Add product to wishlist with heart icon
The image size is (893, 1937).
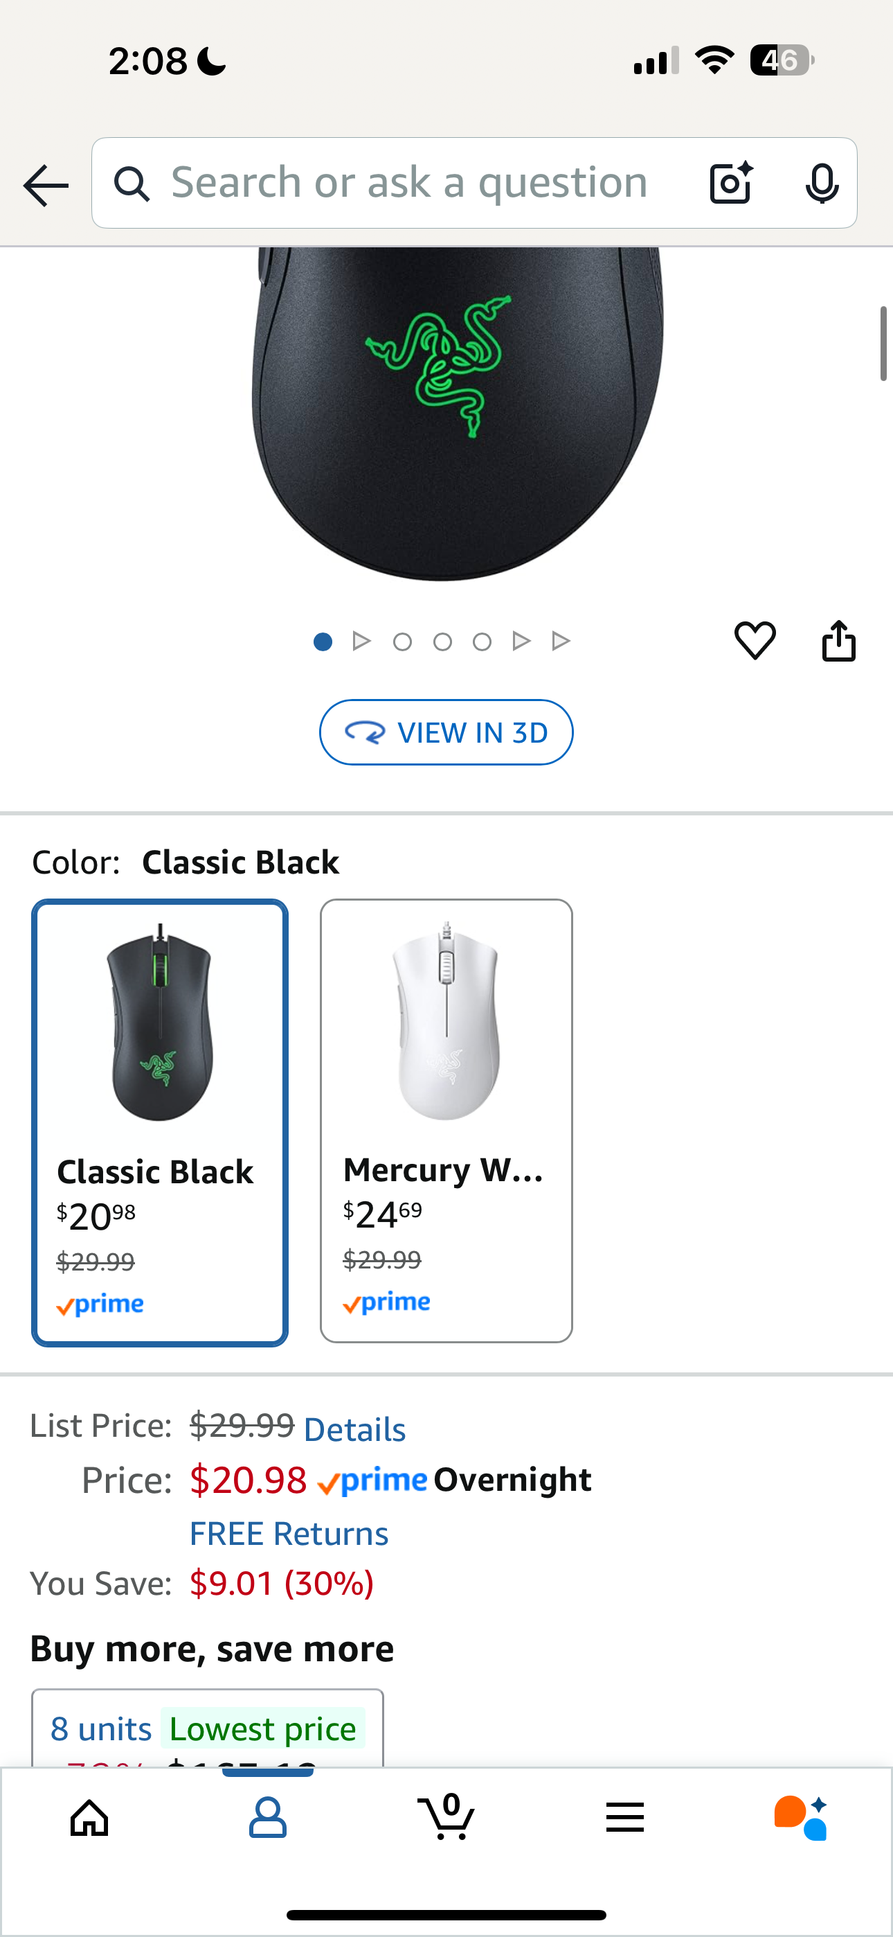[x=755, y=642]
